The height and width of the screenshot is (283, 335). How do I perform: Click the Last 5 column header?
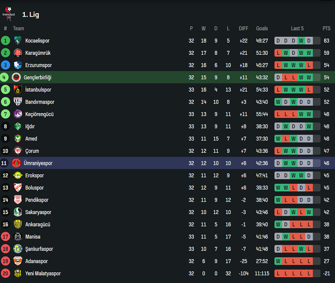(297, 29)
